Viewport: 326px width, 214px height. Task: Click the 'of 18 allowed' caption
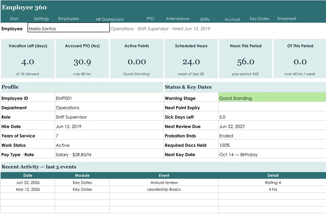click(x=28, y=74)
